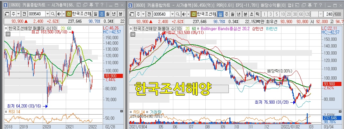
Task: Select monthly 월 period in right window
Action: point(233,14)
